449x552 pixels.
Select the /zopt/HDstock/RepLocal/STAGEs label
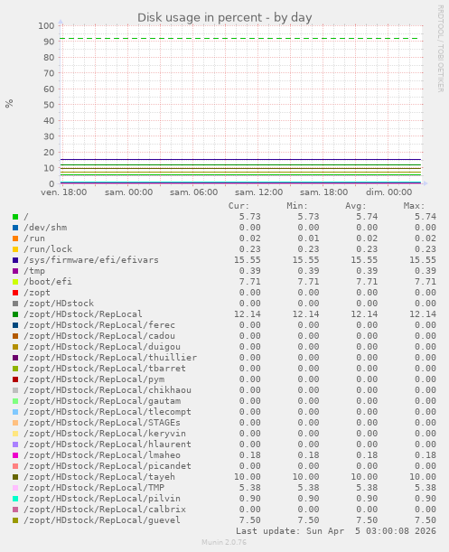click(x=102, y=423)
